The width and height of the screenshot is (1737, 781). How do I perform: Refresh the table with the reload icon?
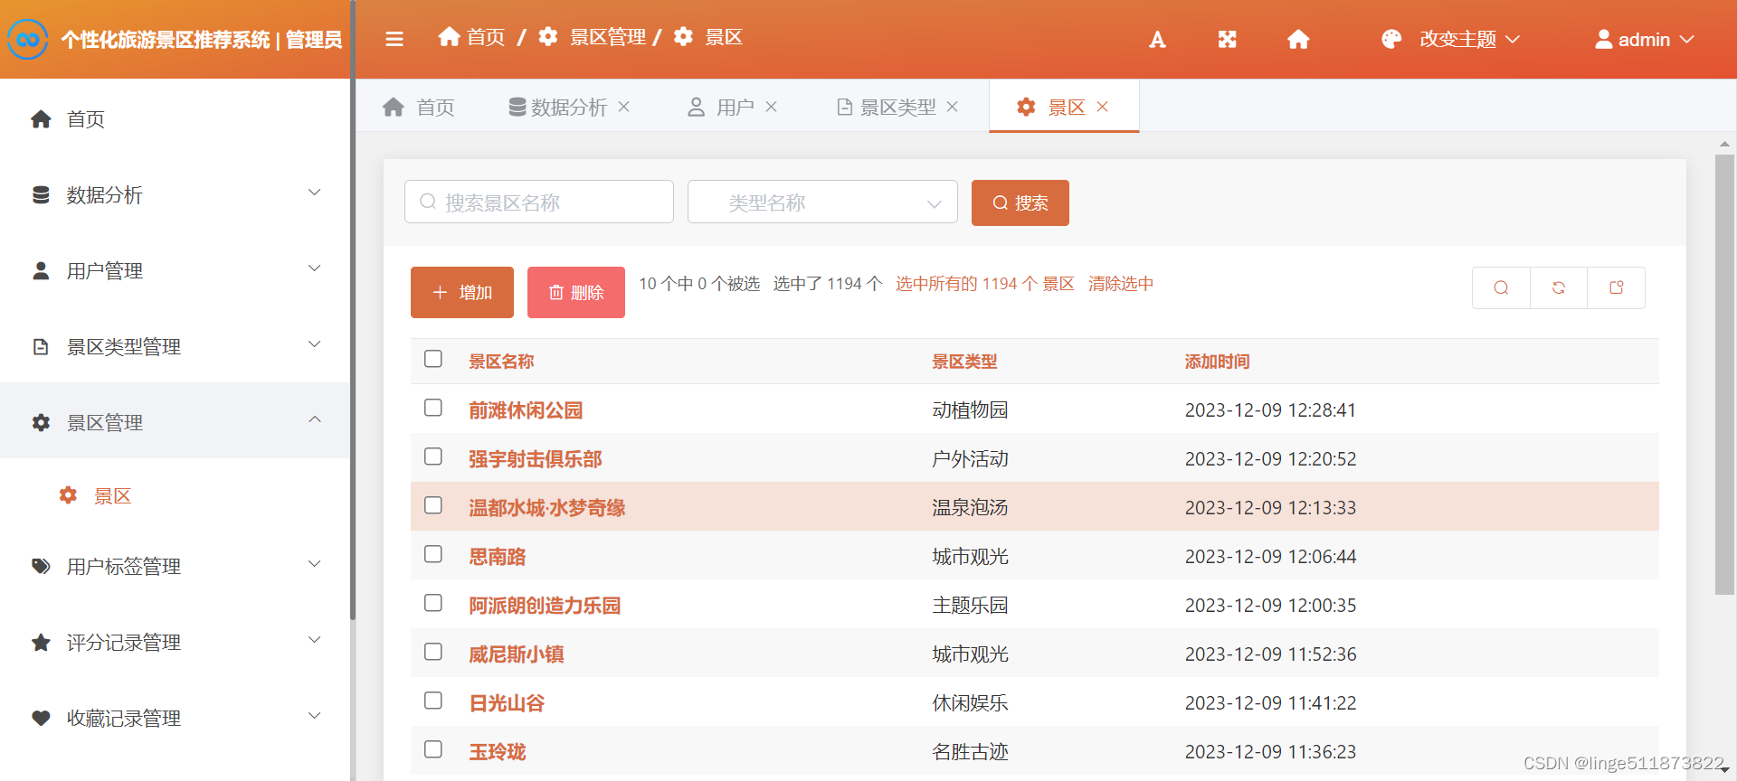point(1559,287)
